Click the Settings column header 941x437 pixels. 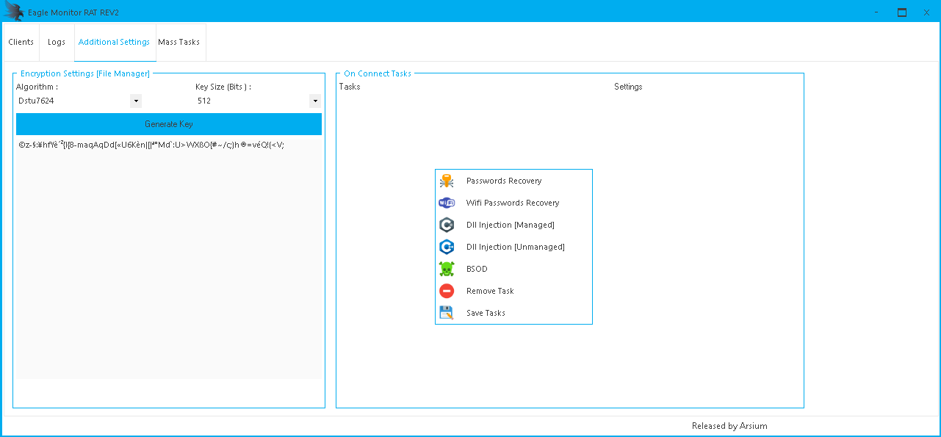click(628, 87)
